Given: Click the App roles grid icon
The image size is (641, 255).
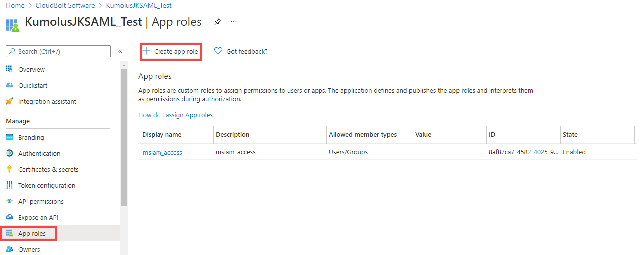Looking at the screenshot, I should [x=9, y=233].
